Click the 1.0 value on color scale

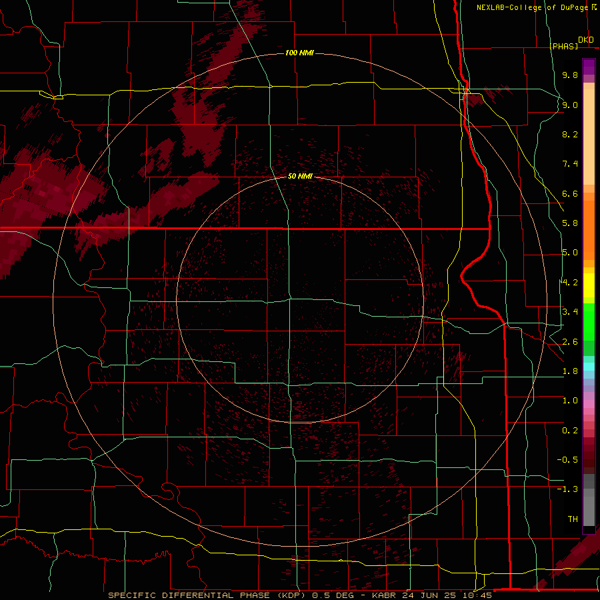tap(570, 401)
